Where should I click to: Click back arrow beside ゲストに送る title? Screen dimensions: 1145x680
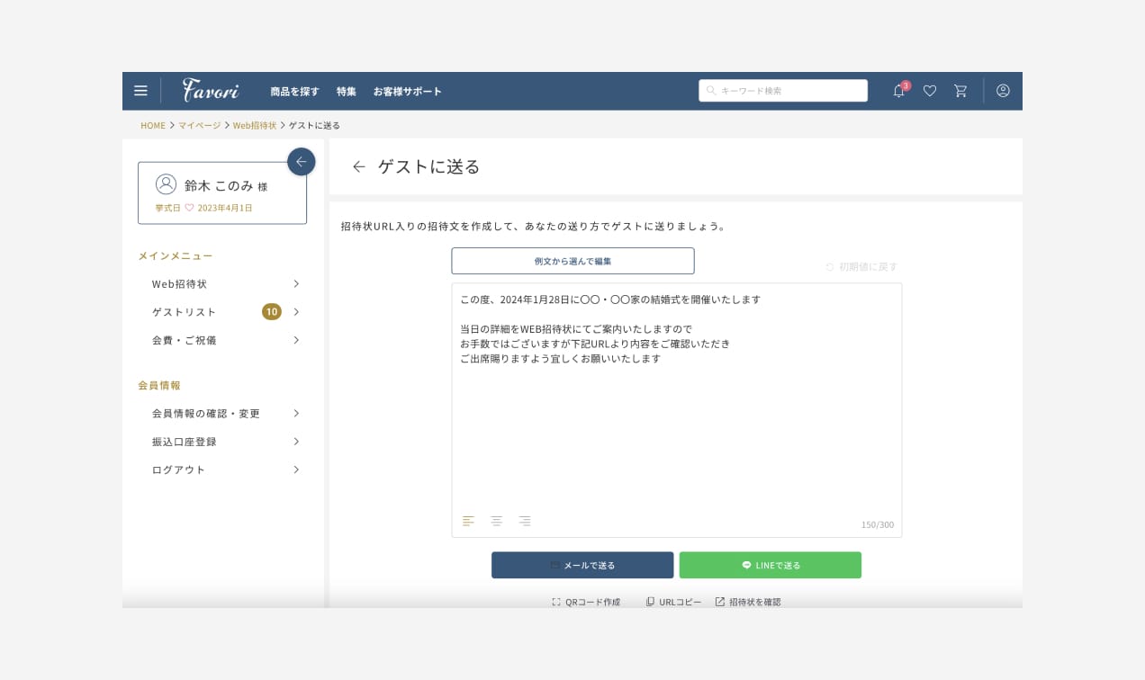pos(359,166)
